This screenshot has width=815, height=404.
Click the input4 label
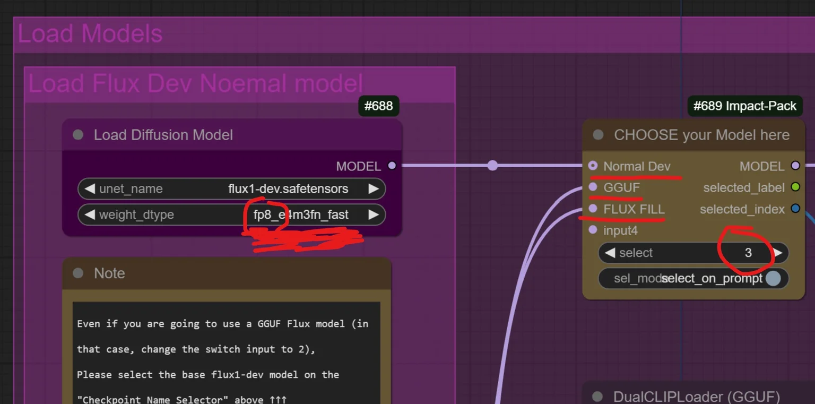[620, 230]
